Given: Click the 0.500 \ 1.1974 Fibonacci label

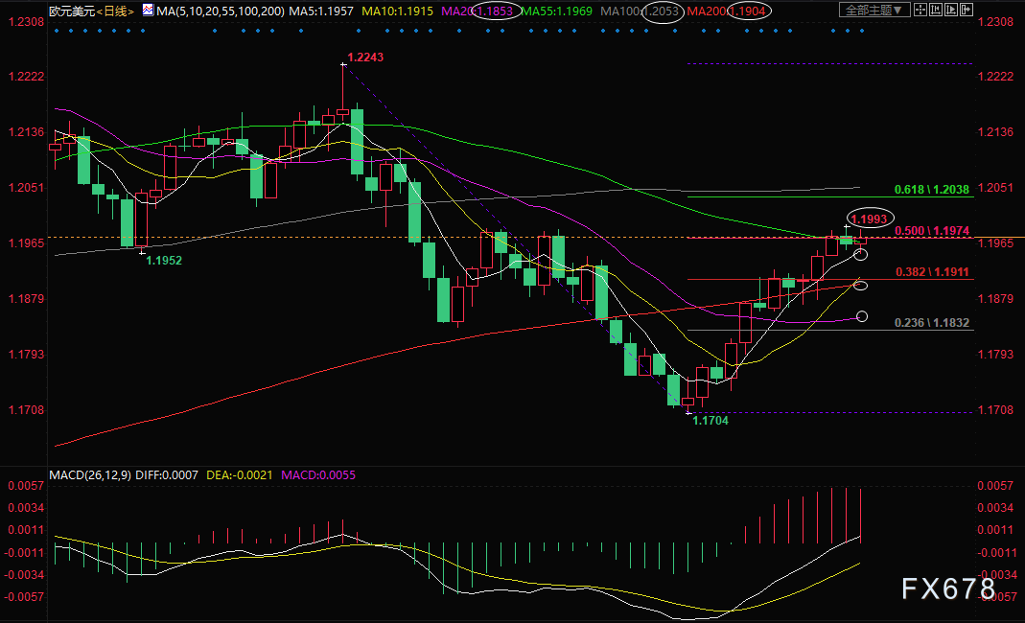Looking at the screenshot, I should tap(932, 231).
